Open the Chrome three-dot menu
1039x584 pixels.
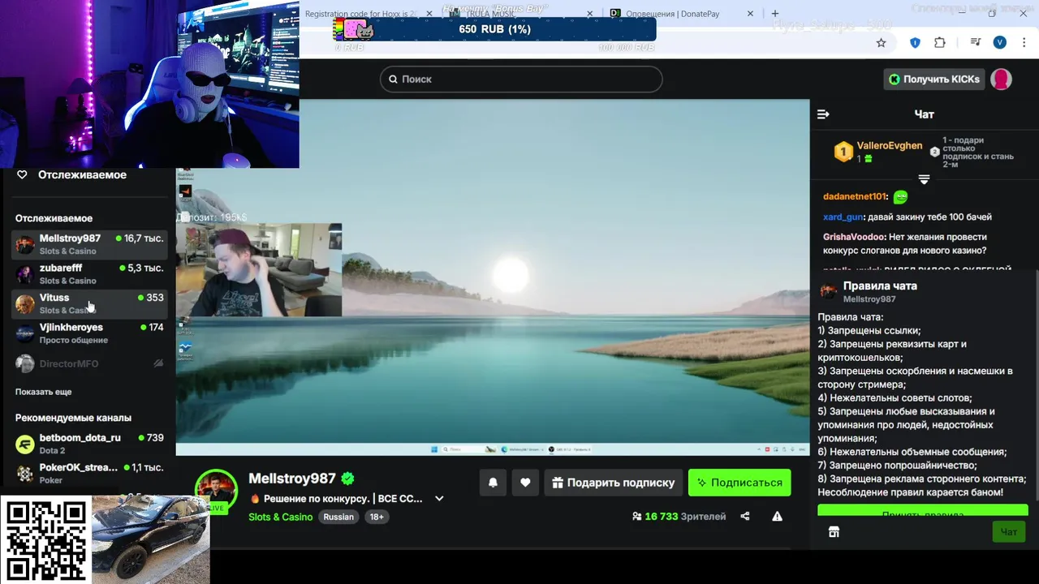(1025, 42)
